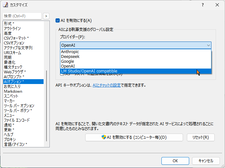225x168 pixels.
Task: Select メニュー category
Action: click(x=23, y=115)
